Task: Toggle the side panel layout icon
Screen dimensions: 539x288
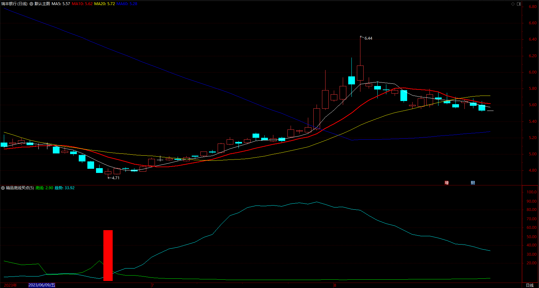Action: coord(519,4)
